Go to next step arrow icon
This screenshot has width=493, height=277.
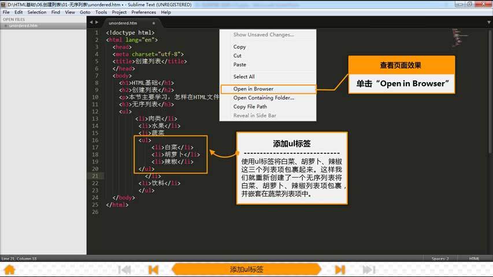[340, 269]
